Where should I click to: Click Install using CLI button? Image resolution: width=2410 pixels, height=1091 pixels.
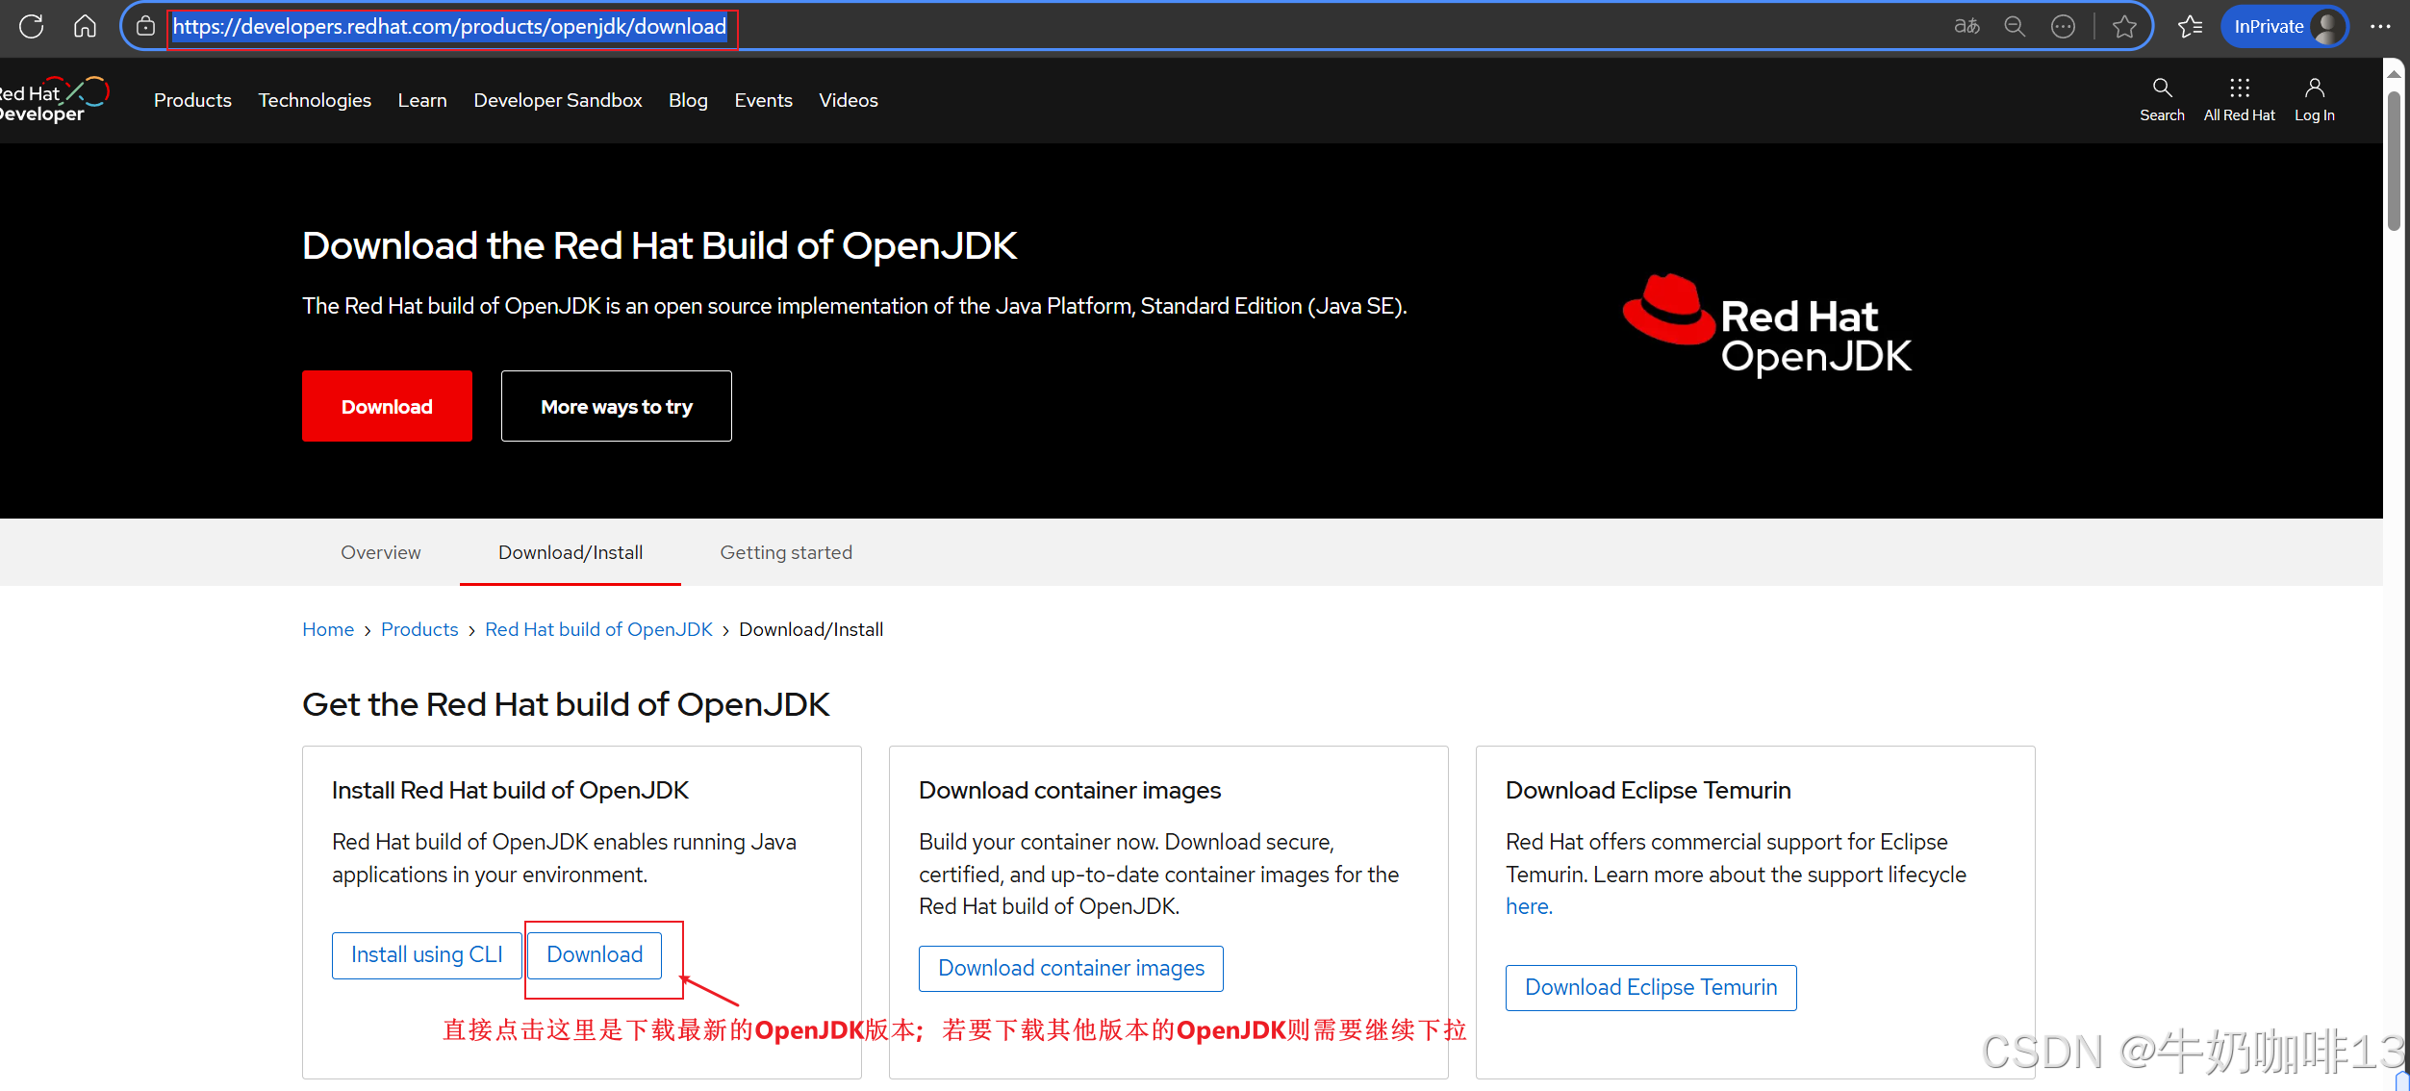(426, 954)
